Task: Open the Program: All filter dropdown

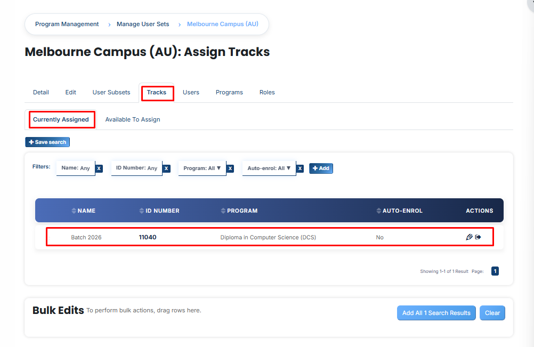Action: click(x=202, y=168)
